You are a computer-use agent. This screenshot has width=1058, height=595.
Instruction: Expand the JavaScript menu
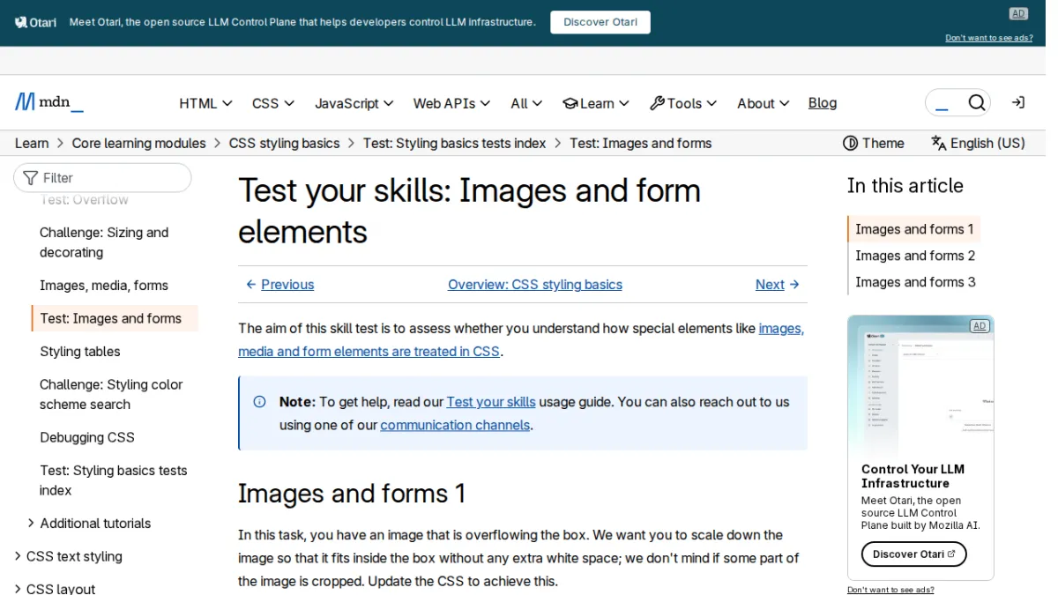(354, 103)
